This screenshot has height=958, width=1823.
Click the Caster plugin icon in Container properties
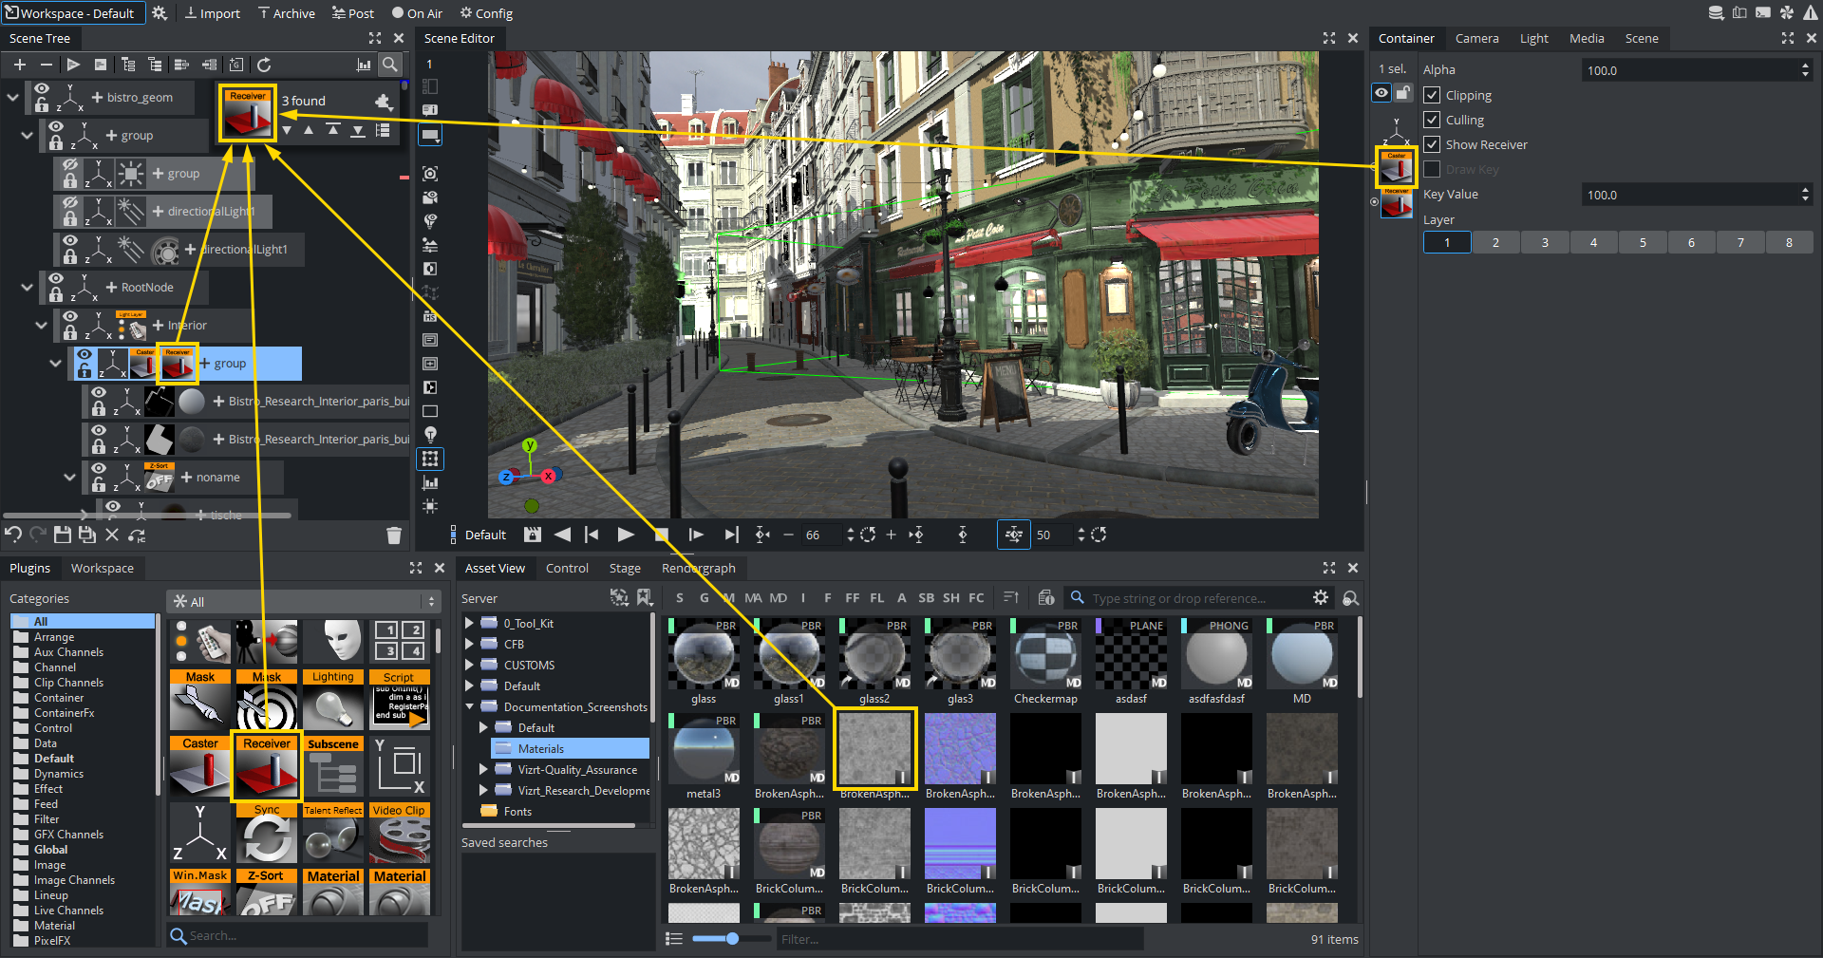tap(1396, 168)
